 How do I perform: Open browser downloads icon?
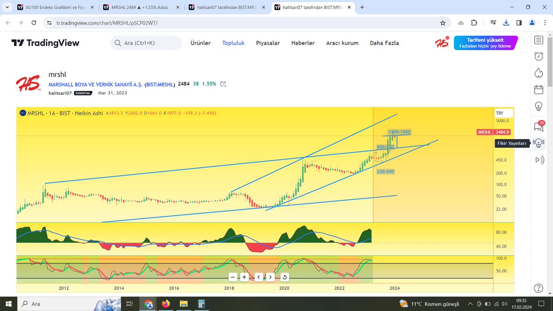click(506, 23)
